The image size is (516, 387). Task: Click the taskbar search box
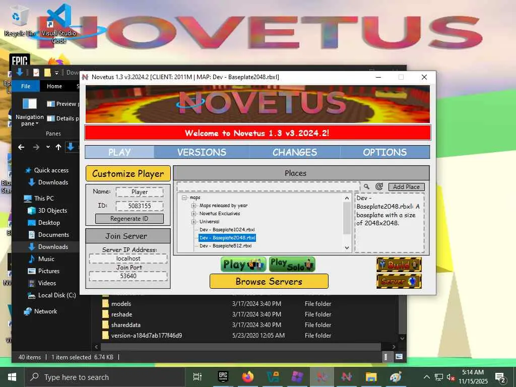coord(104,377)
